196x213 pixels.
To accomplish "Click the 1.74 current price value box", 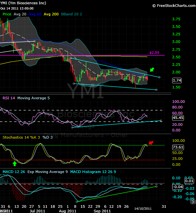I will (x=177, y=80).
